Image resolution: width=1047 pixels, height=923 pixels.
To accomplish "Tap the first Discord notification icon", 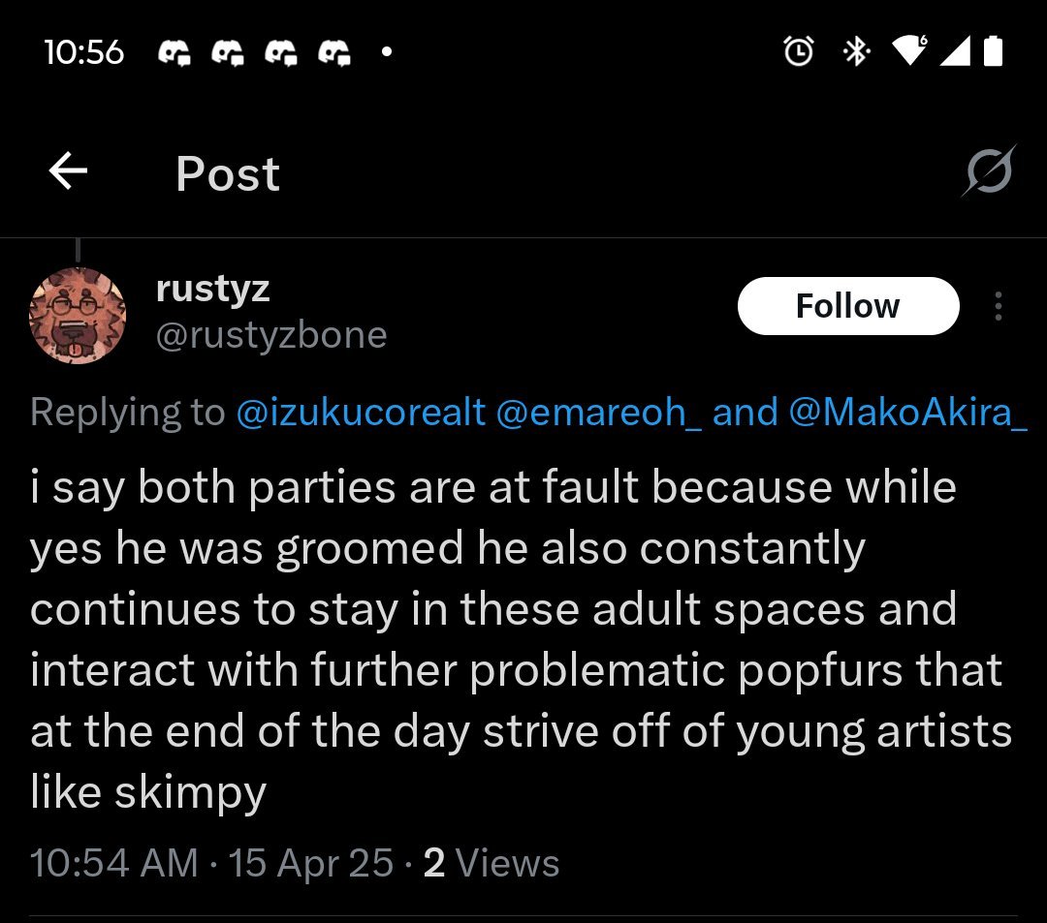I will pos(174,52).
